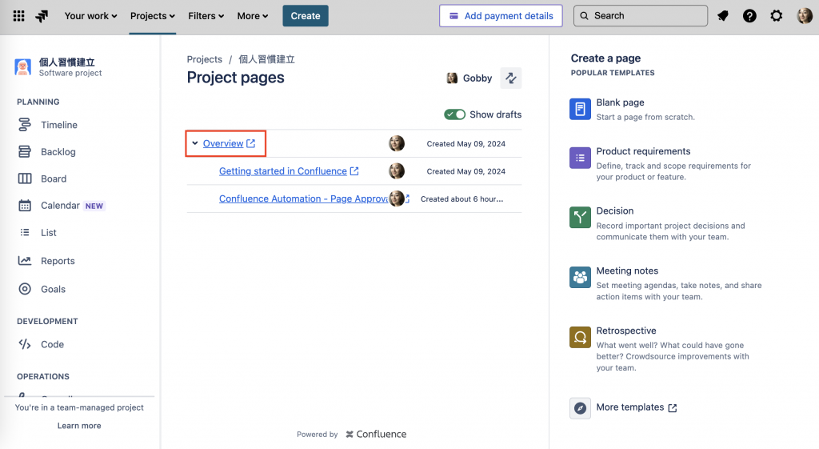Go to Timeline in sidebar

(59, 124)
